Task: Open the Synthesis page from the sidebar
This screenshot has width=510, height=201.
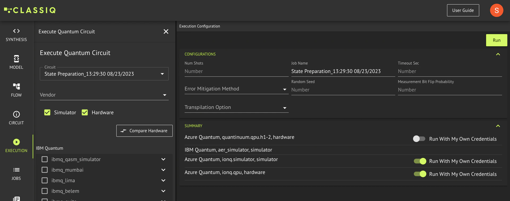Action: pos(16,35)
